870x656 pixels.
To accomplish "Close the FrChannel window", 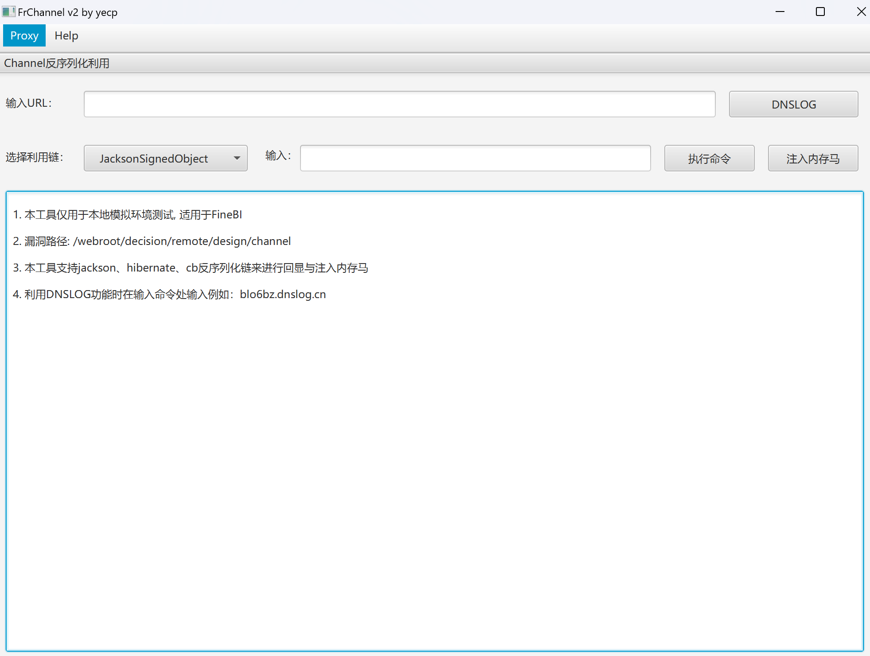I will (x=861, y=12).
